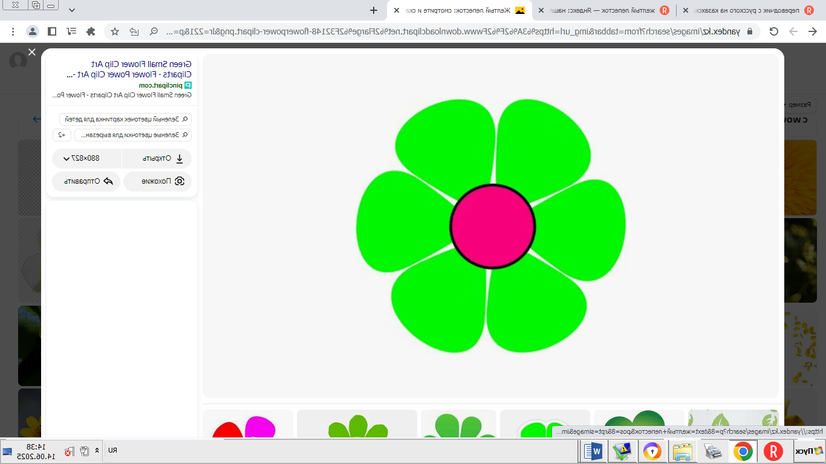Click the monitor icon beside the clock
This screenshot has width=826, height=464.
point(7,451)
